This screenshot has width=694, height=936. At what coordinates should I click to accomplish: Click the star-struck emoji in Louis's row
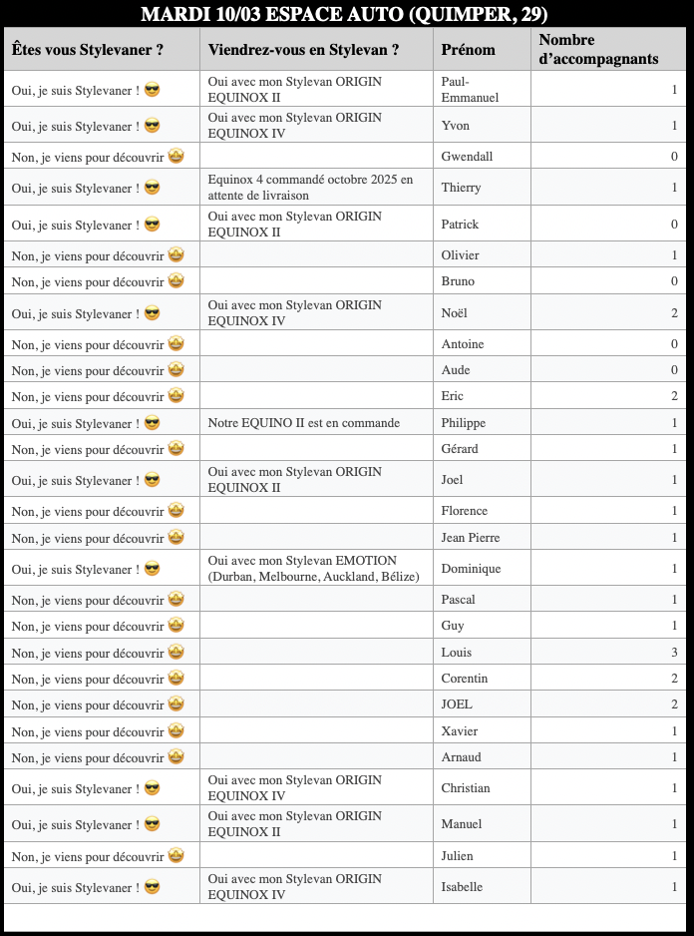(x=175, y=653)
